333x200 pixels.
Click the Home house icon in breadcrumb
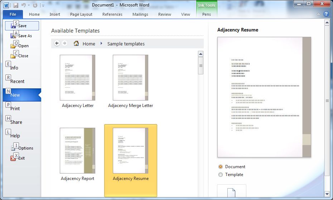76,43
